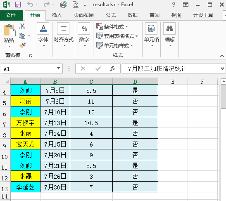Click the Cut scissors icon

(x=22, y=26)
